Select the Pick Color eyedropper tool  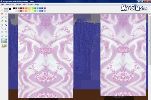pos(2,17)
